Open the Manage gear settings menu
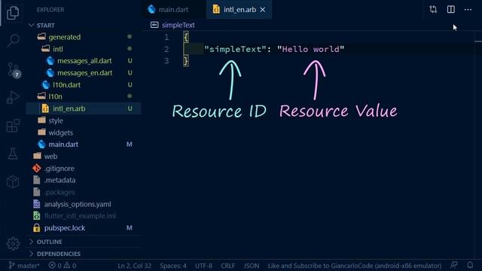 pos(13,244)
